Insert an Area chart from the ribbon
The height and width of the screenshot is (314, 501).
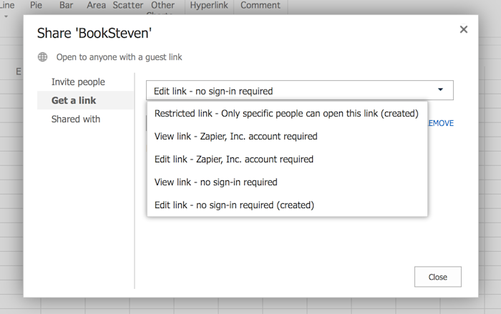(x=96, y=5)
